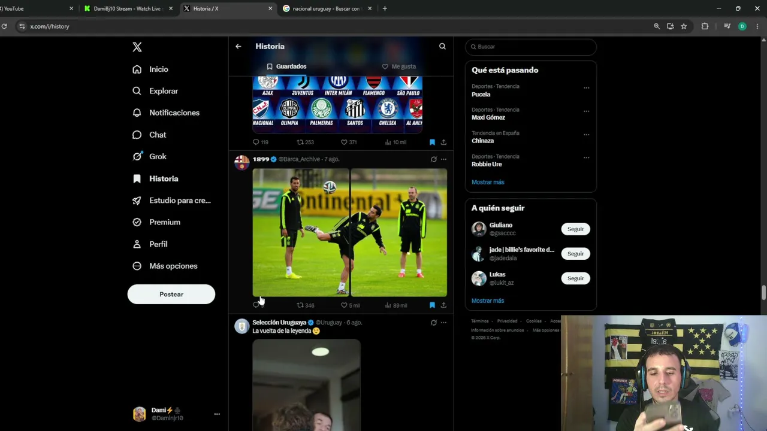The height and width of the screenshot is (431, 767).
Task: Repost the club logos post (253)
Action: [x=306, y=142]
